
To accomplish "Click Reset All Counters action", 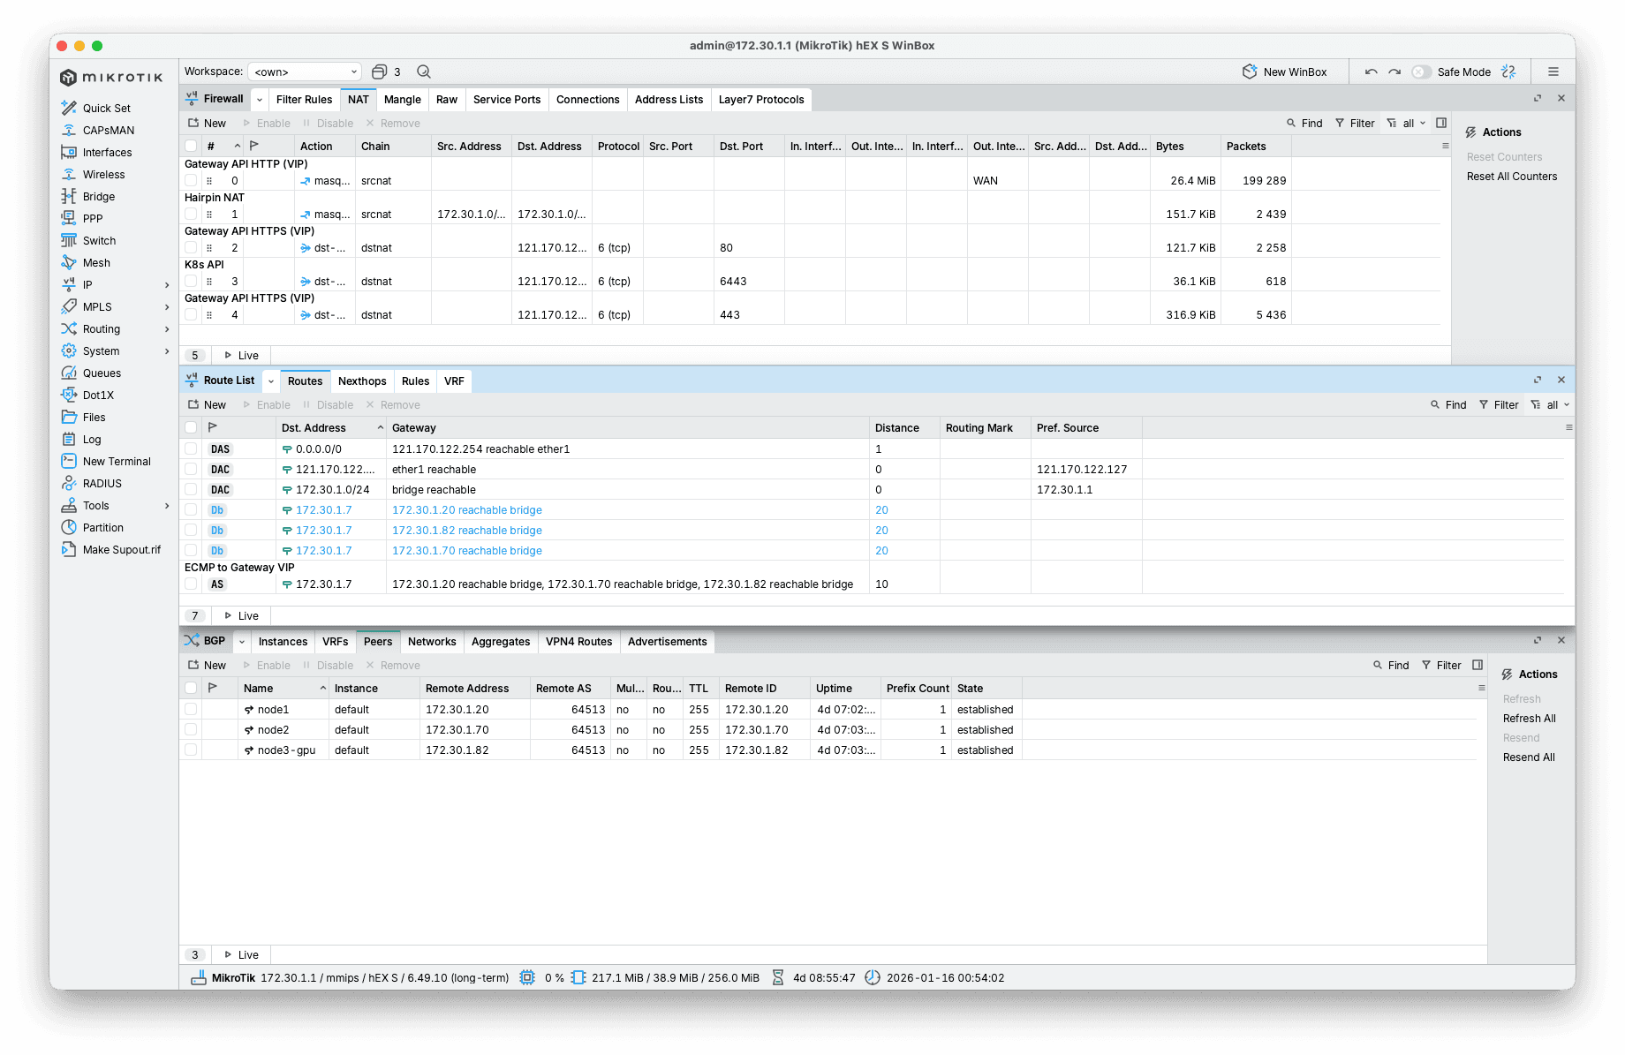I will (1511, 177).
